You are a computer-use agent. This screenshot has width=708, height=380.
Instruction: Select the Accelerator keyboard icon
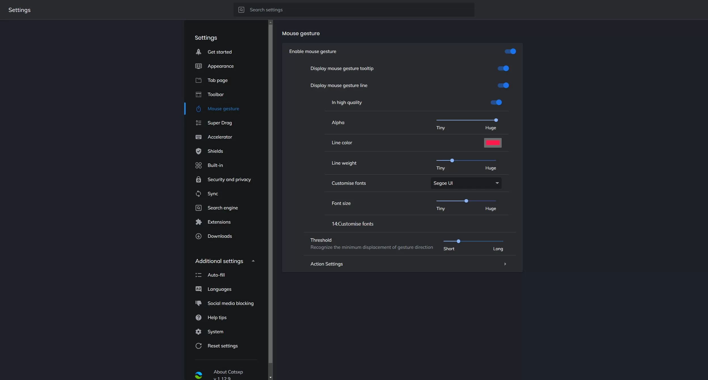[199, 137]
